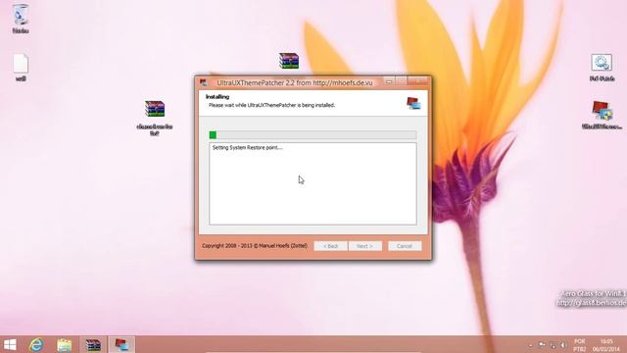
Task: Open the Recycle Bin desktop icon
Action: click(x=21, y=16)
